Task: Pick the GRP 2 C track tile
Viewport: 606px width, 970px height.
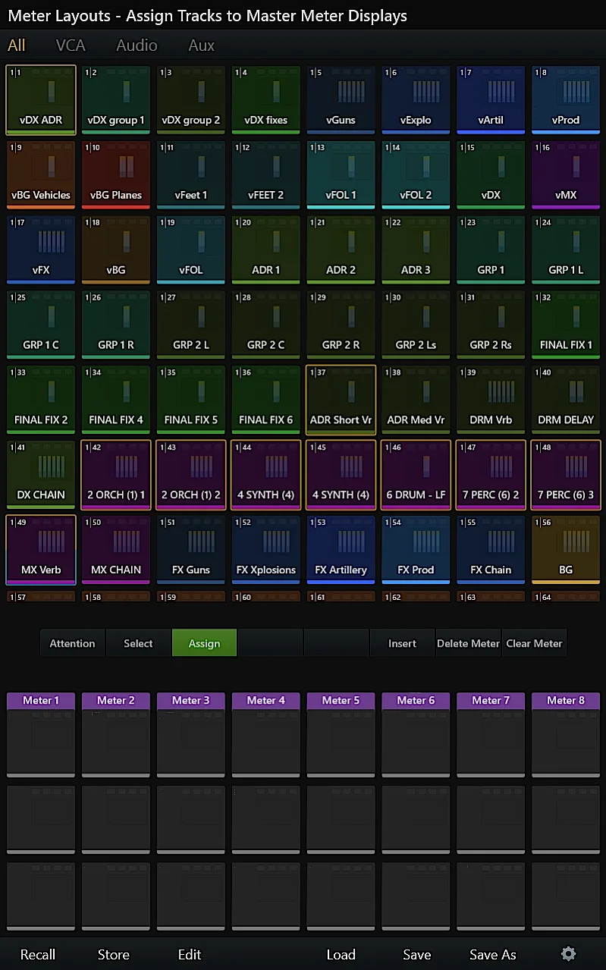Action: [x=266, y=325]
